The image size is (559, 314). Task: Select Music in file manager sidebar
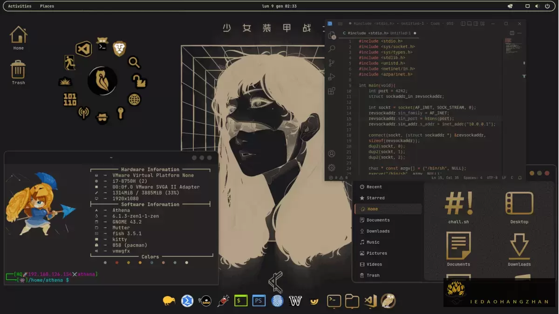388,242
